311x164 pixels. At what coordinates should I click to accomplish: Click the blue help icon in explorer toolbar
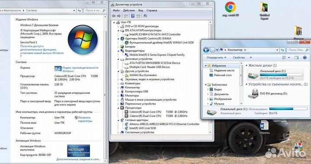tap(305, 58)
